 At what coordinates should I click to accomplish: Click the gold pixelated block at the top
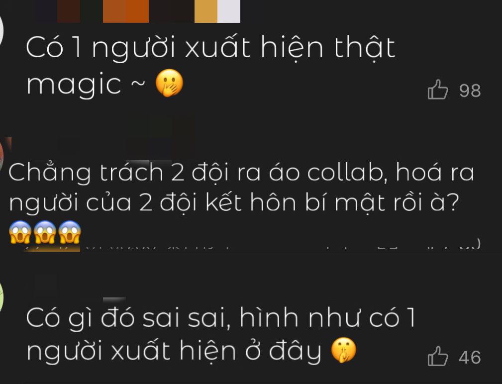click(x=206, y=11)
